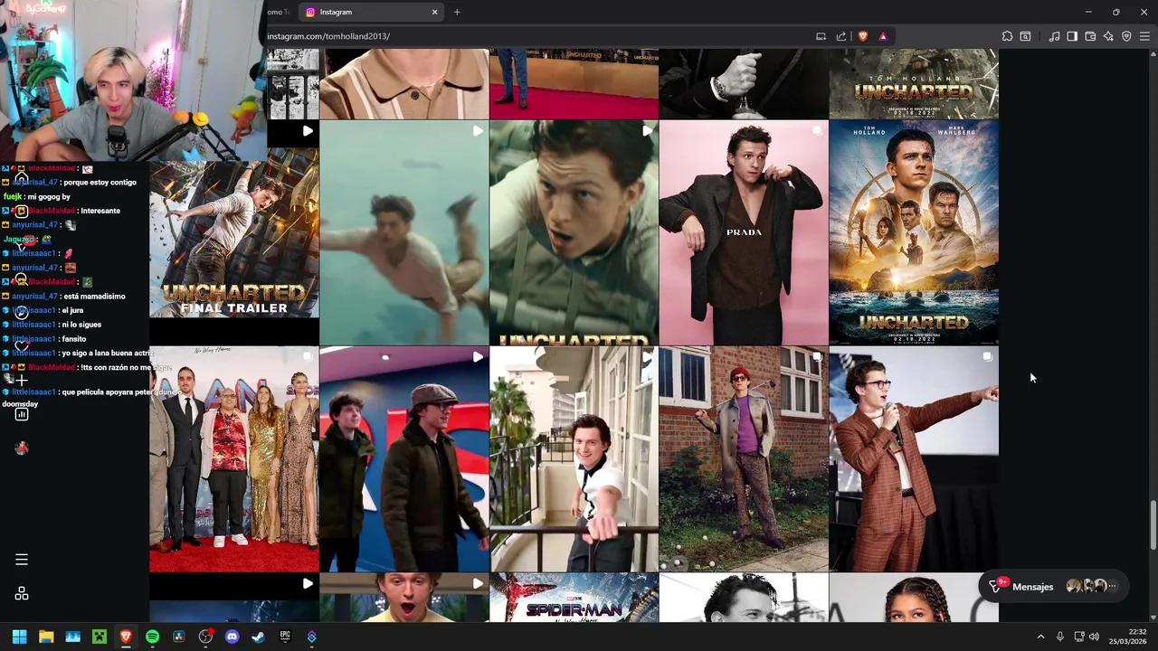Open Instagram dashboard chart icon
This screenshot has height=651, width=1158.
coord(22,414)
